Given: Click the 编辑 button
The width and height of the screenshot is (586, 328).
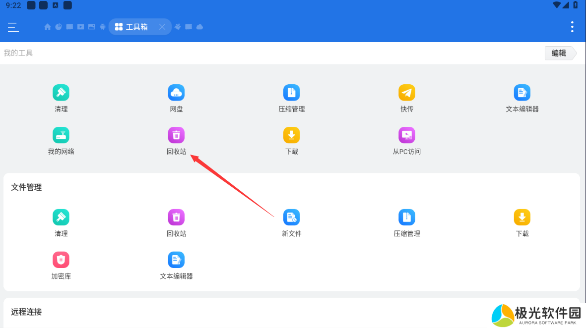Looking at the screenshot, I should coord(559,53).
